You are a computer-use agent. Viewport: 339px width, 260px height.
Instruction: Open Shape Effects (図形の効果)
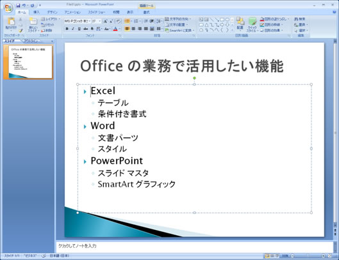click(x=272, y=31)
